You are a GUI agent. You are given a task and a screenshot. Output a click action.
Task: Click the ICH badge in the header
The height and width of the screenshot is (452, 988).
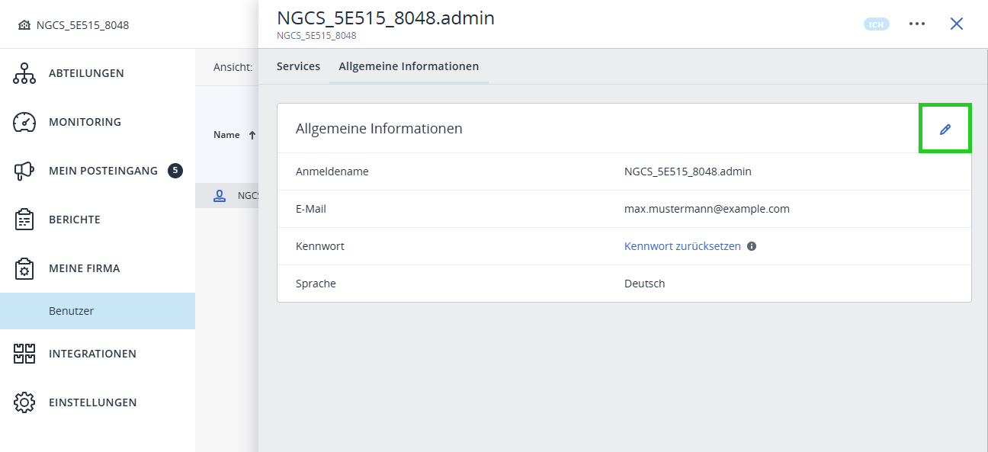[x=876, y=24]
